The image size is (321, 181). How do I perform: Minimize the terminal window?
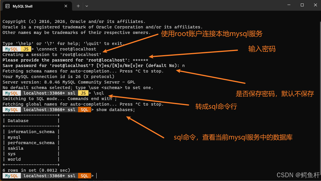pos(289,5)
